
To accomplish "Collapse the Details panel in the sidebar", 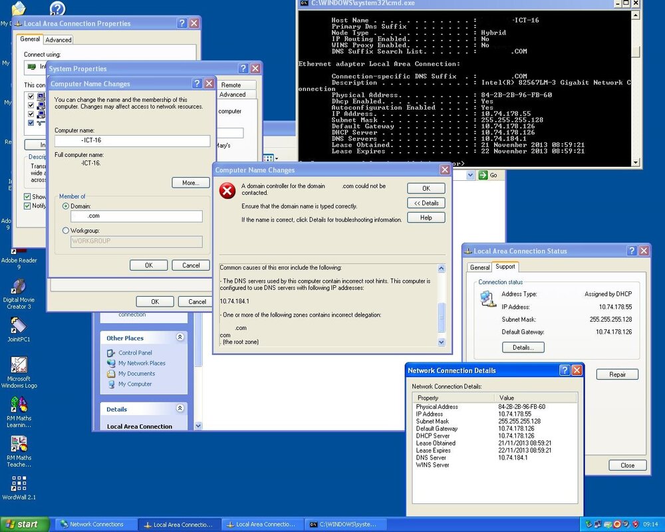I will click(x=180, y=408).
